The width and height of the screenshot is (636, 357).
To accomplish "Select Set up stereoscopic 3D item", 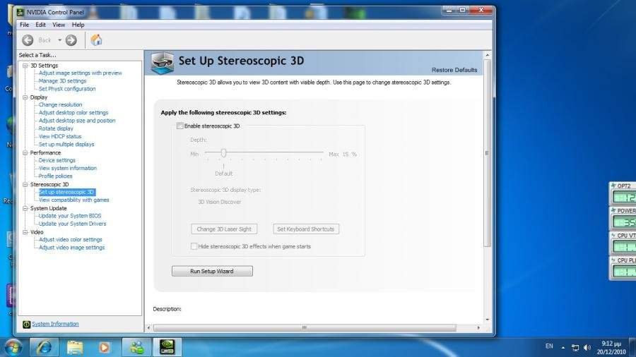I will click(67, 193).
